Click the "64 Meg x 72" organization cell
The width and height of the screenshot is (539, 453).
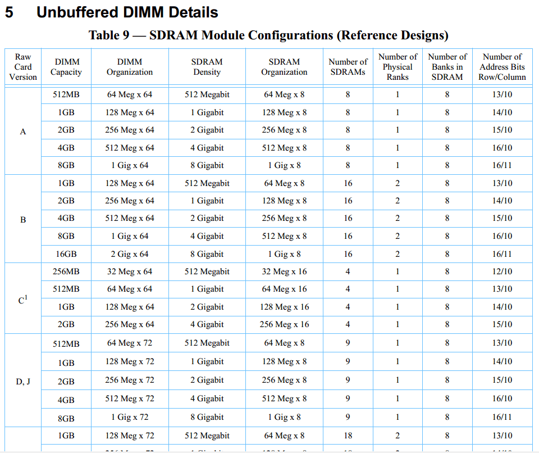pyautogui.click(x=130, y=343)
